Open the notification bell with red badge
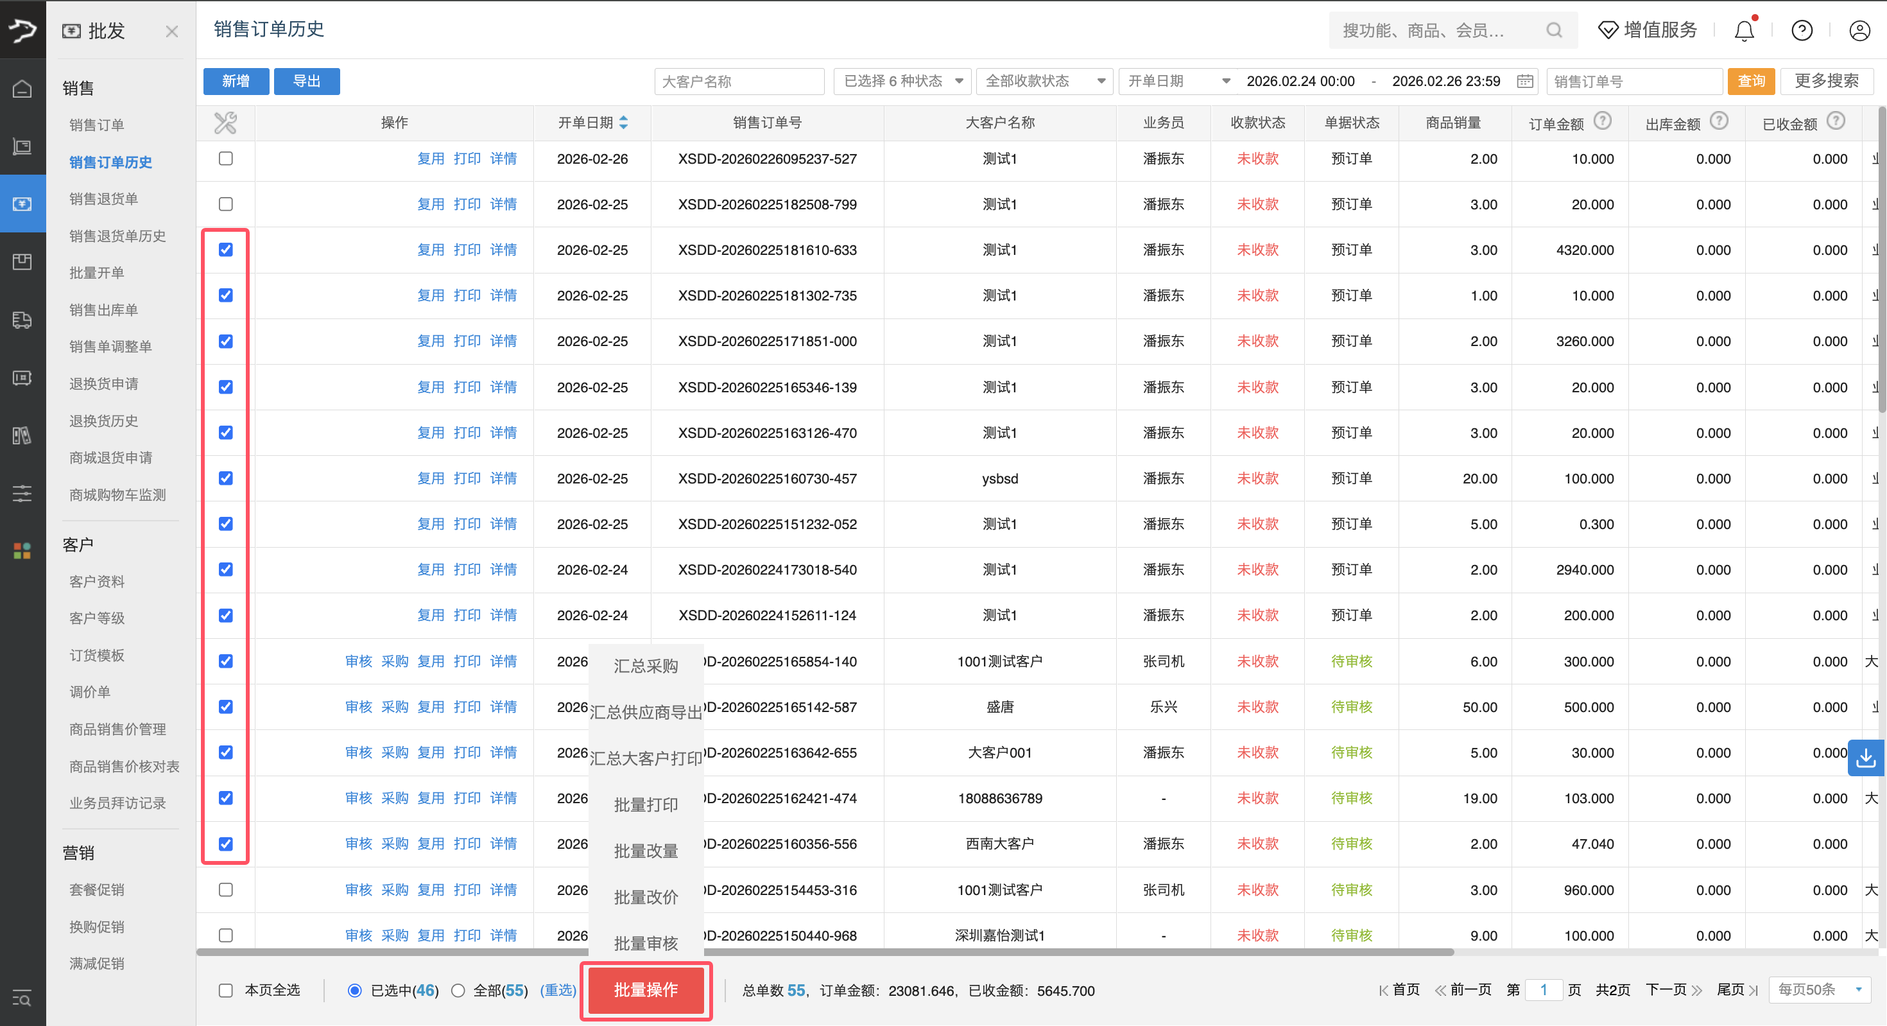Viewport: 1887px width, 1026px height. point(1744,30)
